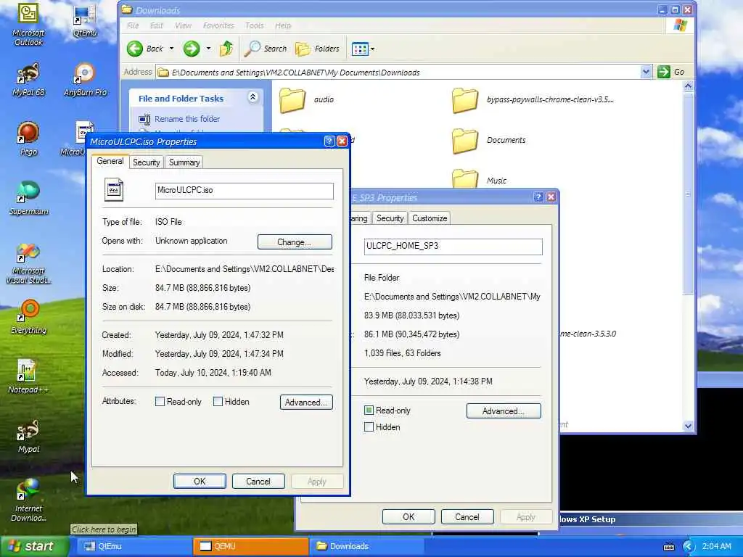
Task: Open the Mypal desktop shortcut
Action: [28, 436]
